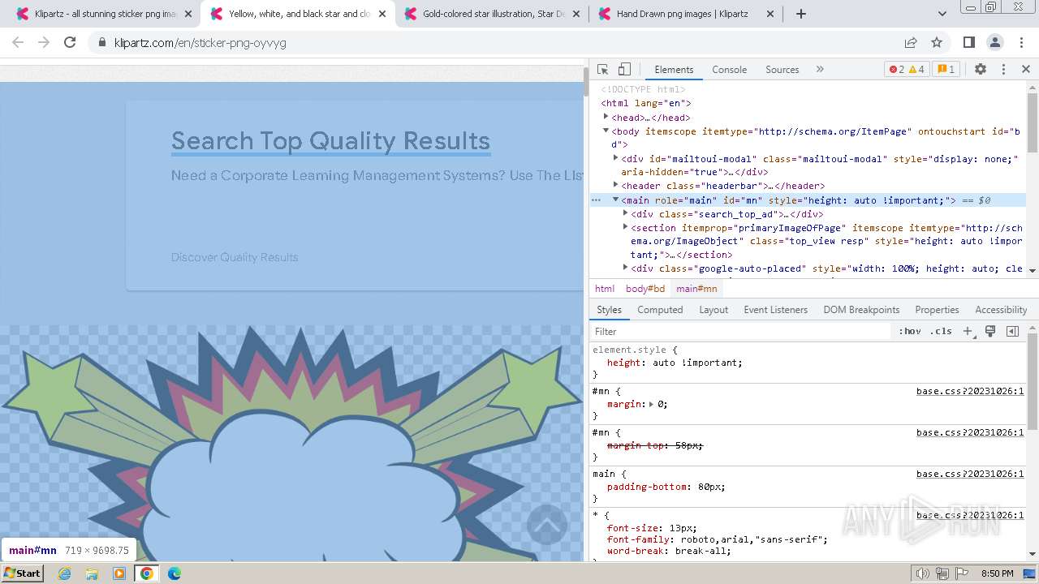The height and width of the screenshot is (584, 1039).
Task: Open Internet Explorer from the taskbar
Action: (x=65, y=573)
